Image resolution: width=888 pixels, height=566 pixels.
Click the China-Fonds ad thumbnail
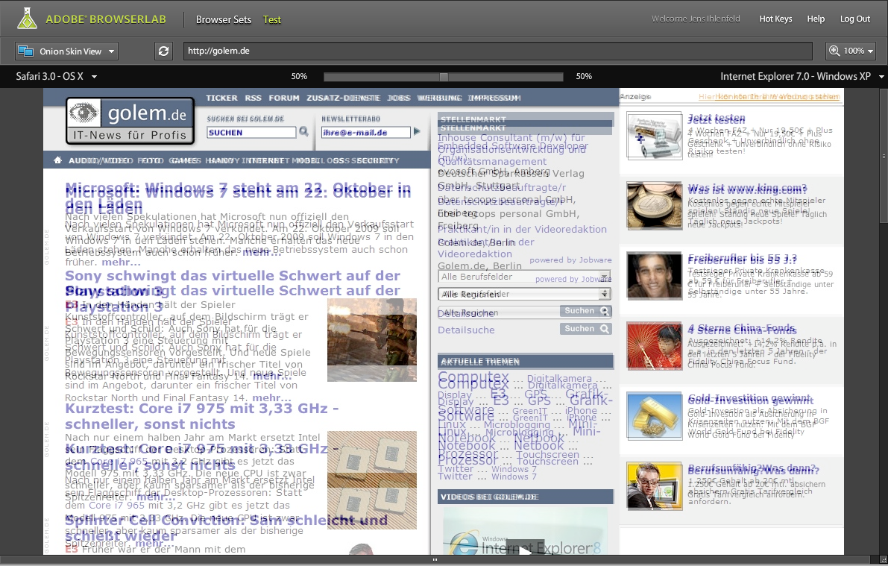pyautogui.click(x=654, y=345)
